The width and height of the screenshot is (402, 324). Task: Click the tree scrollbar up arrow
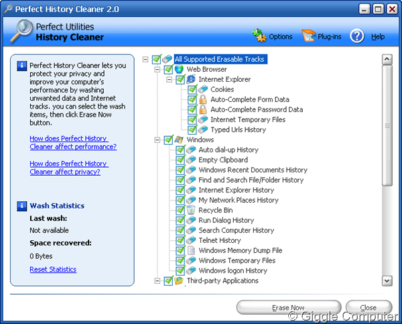point(387,59)
